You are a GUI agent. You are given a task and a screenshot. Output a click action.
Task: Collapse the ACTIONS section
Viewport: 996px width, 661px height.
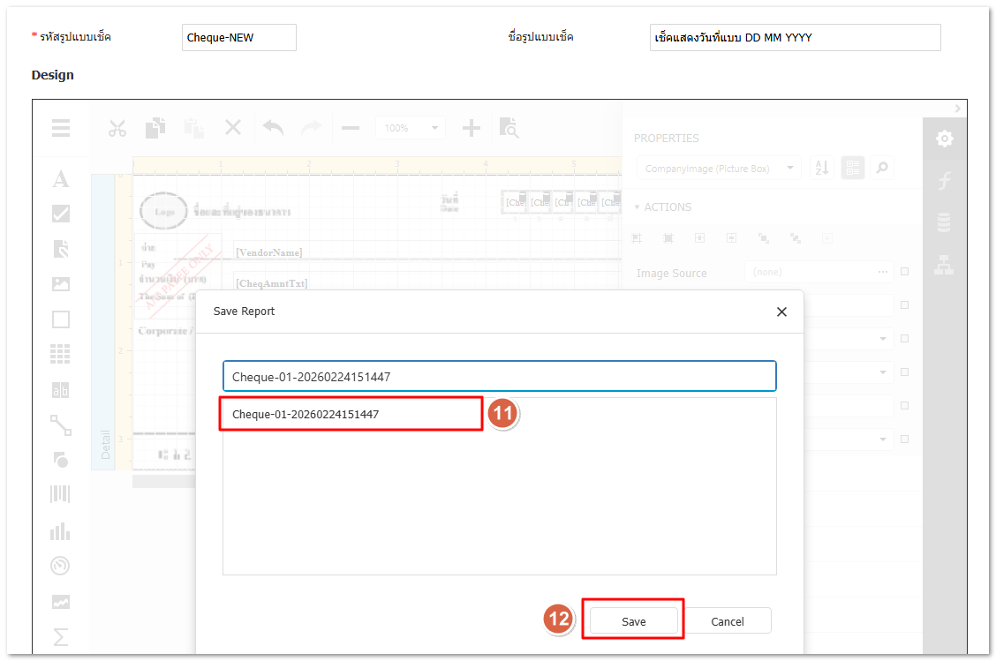(663, 207)
